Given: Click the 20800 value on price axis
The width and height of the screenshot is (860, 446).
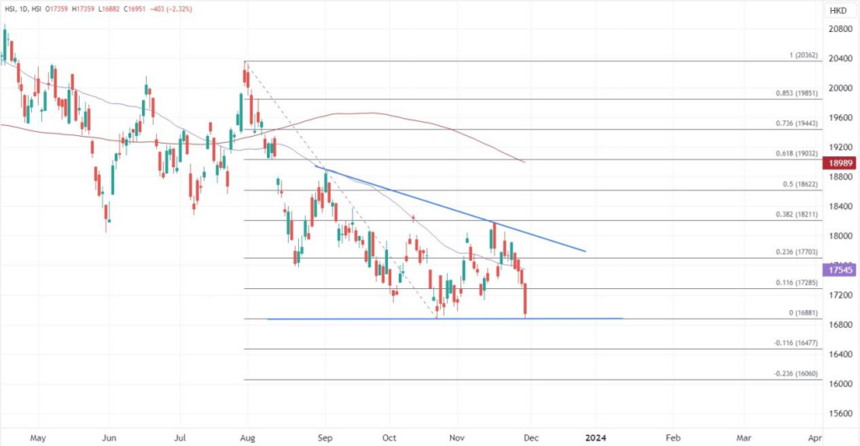Looking at the screenshot, I should tap(841, 29).
